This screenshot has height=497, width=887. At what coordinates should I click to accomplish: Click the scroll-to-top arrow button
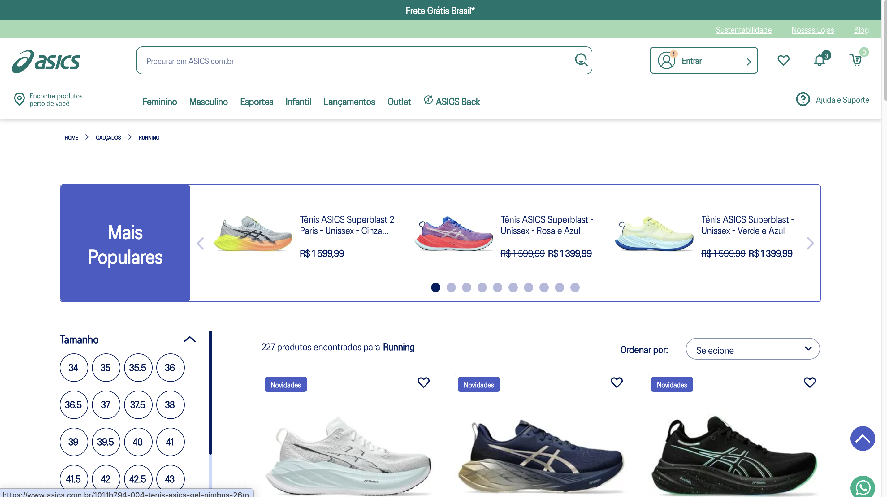pyautogui.click(x=863, y=438)
